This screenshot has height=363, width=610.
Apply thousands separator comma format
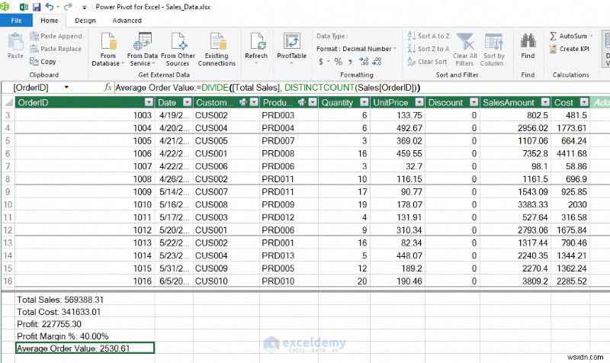click(351, 62)
